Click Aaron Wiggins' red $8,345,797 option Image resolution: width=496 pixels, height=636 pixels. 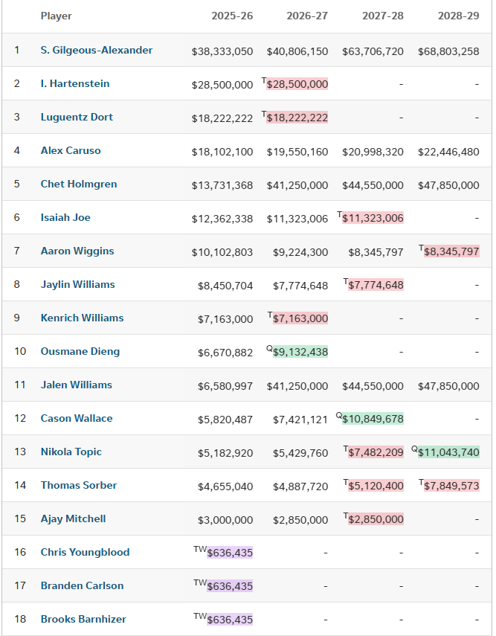point(451,252)
